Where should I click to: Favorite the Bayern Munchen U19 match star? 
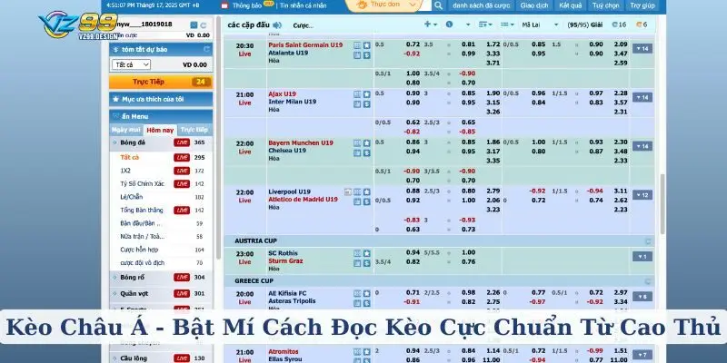point(367,143)
